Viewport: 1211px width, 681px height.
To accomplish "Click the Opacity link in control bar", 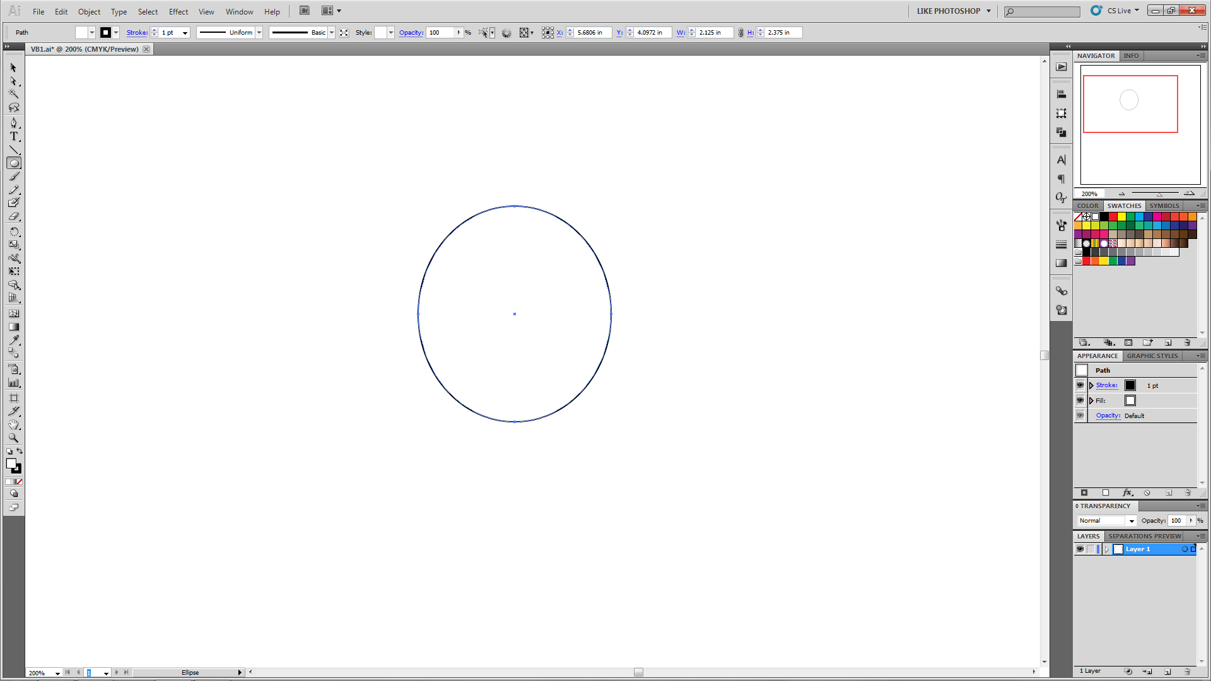I will tap(411, 33).
